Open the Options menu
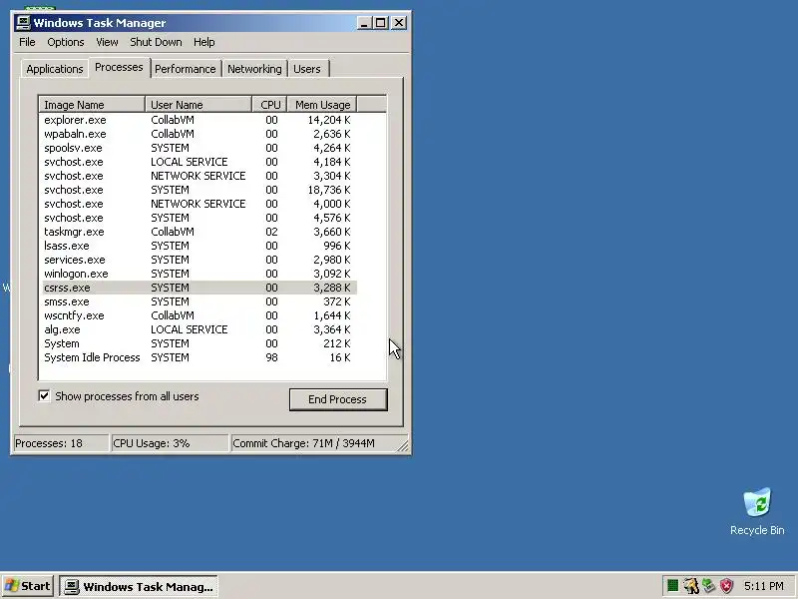The width and height of the screenshot is (798, 599). click(66, 42)
